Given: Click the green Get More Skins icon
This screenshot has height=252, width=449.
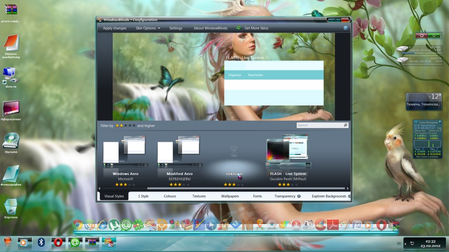Looking at the screenshot, I should (239, 28).
